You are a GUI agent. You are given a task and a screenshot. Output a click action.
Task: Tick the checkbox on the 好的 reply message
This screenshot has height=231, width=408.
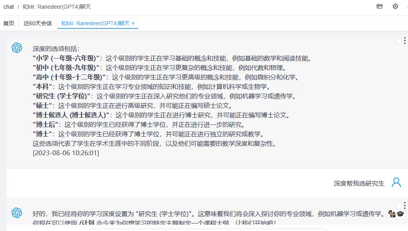[399, 206]
